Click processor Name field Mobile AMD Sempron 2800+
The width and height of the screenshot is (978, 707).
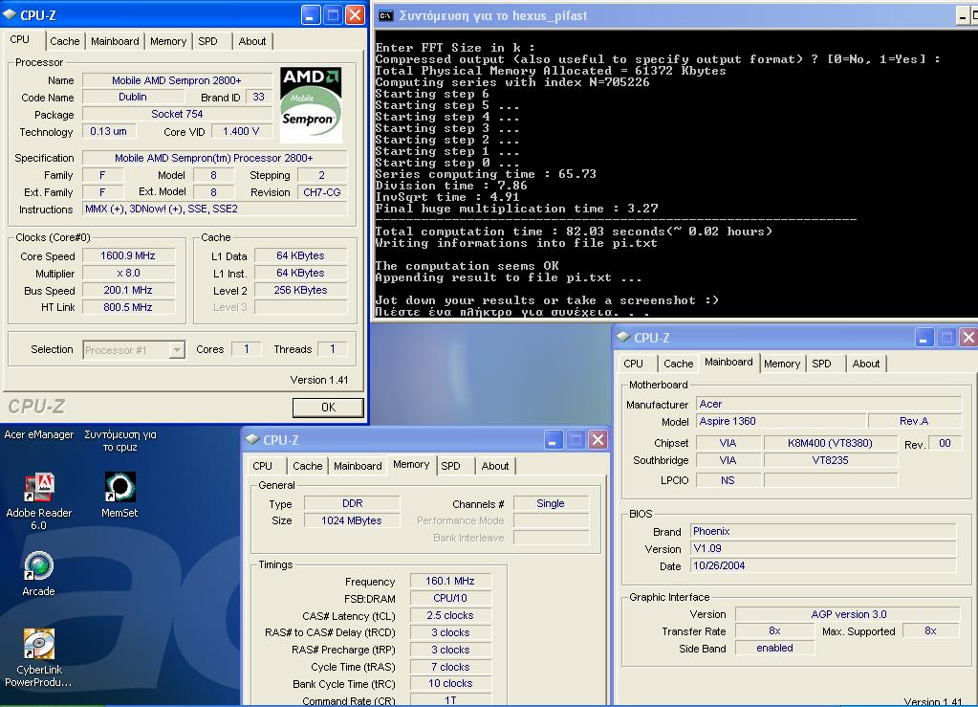point(177,80)
